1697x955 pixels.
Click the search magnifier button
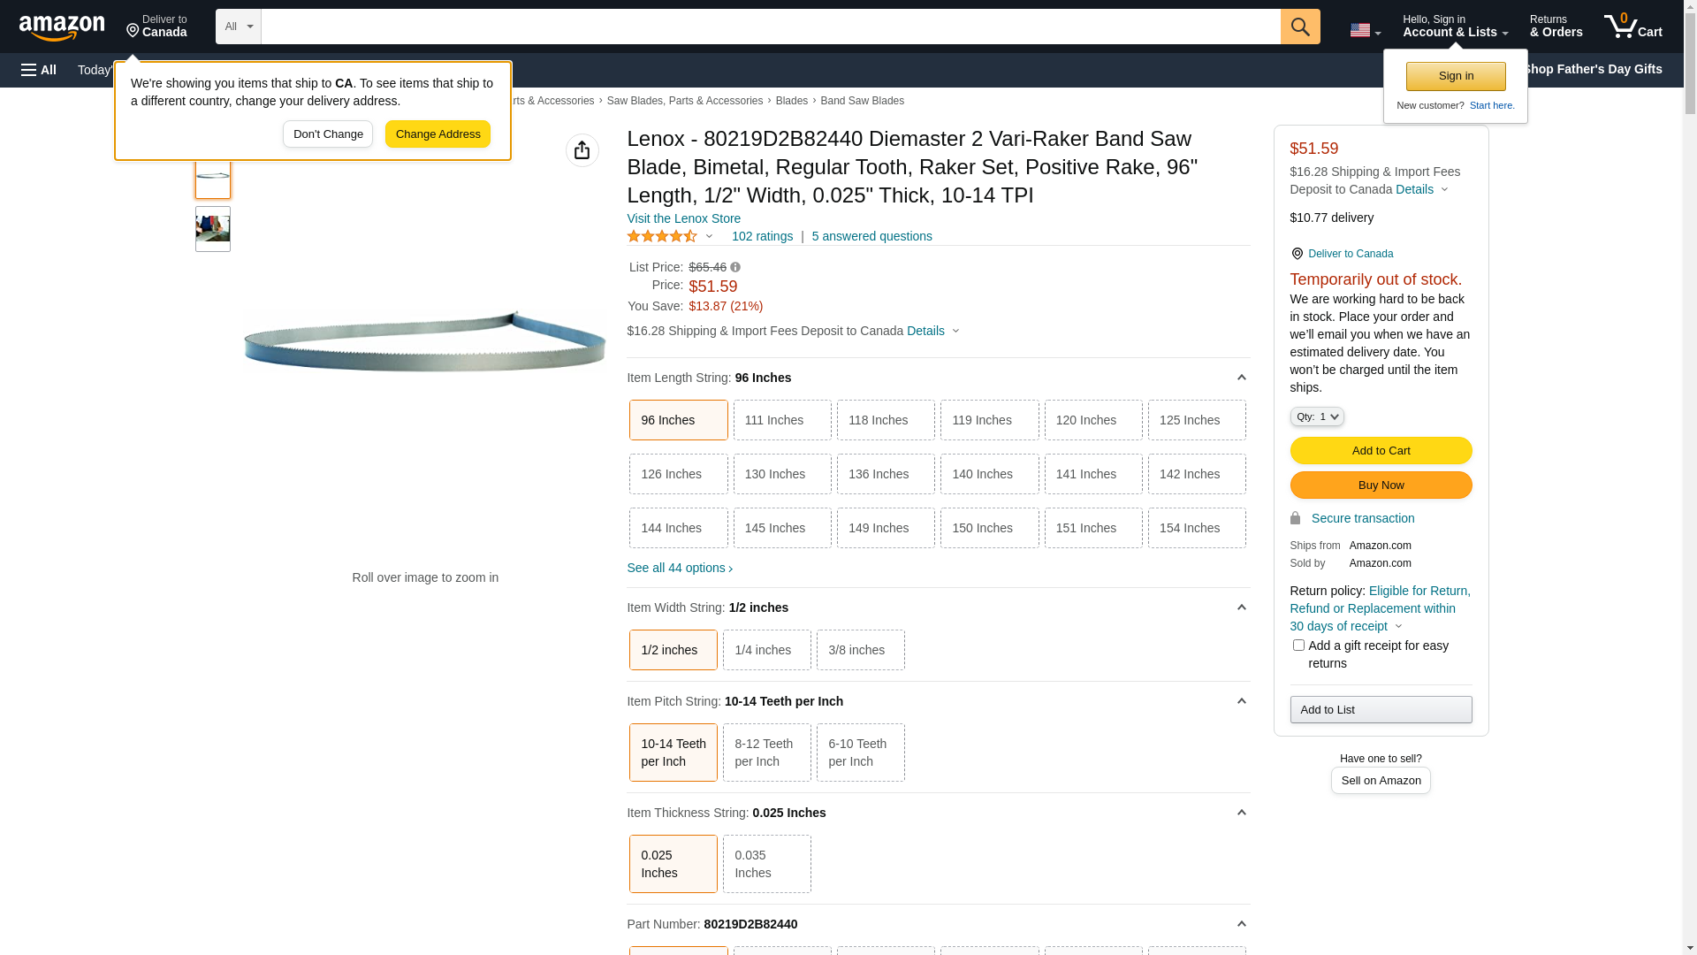(x=1299, y=27)
